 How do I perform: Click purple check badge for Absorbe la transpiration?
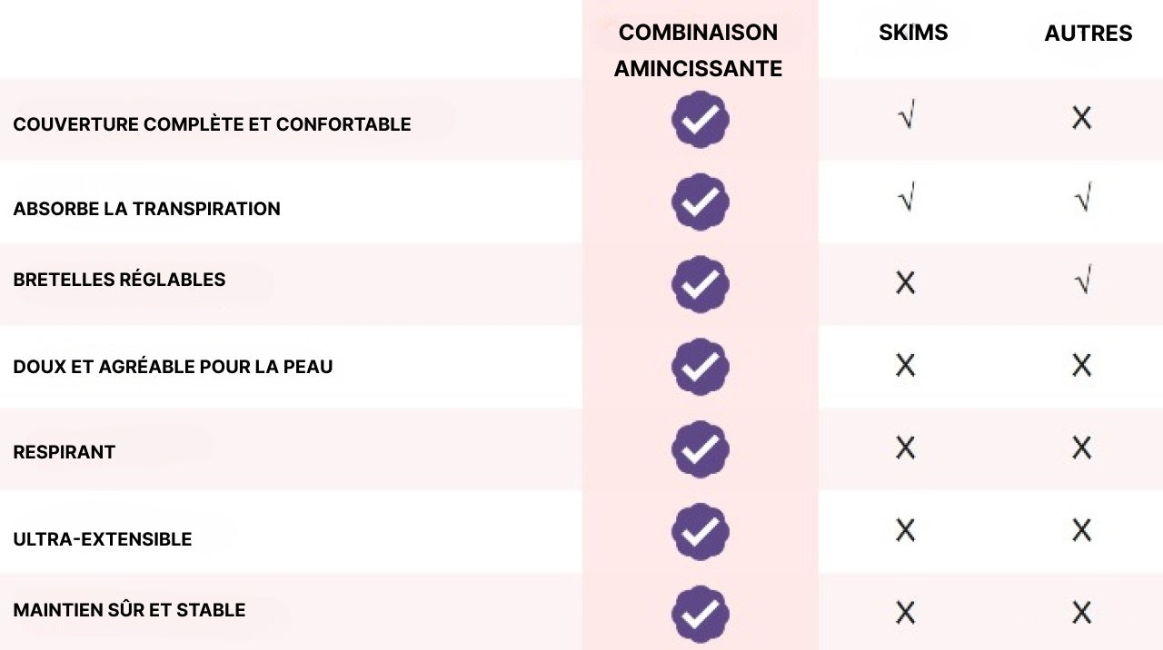700,202
